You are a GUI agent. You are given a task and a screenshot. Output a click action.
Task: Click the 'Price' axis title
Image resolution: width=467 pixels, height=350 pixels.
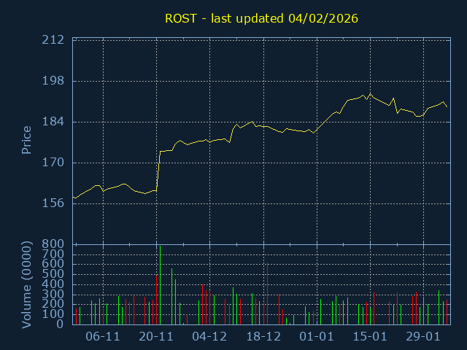[26, 140]
